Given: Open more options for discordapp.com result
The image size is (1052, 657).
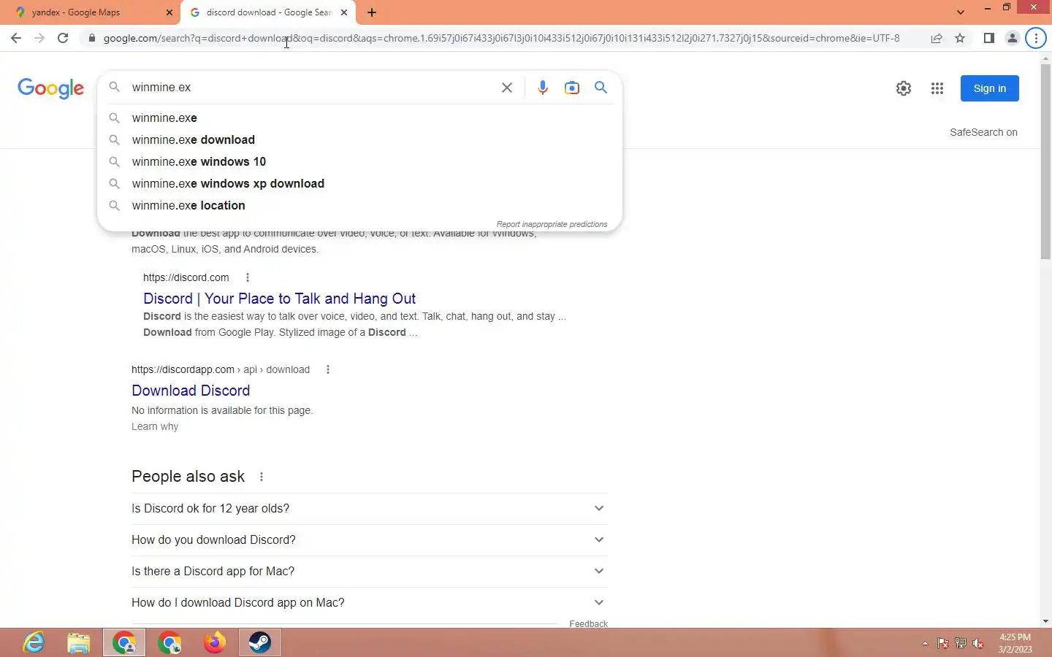Looking at the screenshot, I should click(328, 369).
